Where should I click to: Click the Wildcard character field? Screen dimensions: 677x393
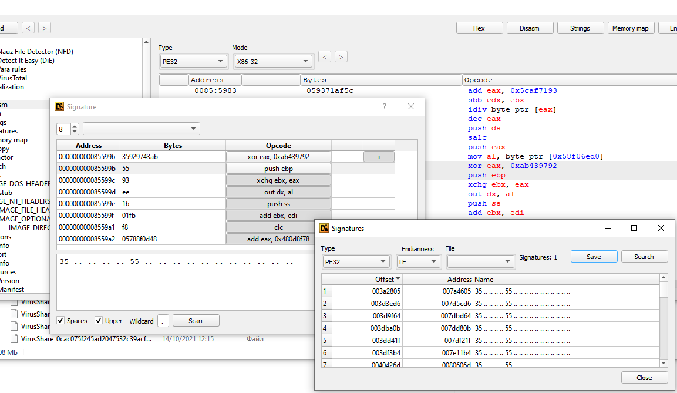(x=163, y=321)
